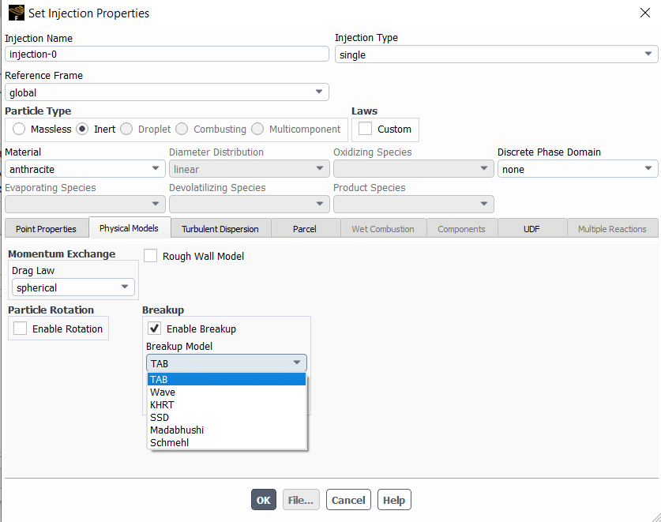This screenshot has height=522, width=661.
Task: Click the OK button
Action: point(264,500)
